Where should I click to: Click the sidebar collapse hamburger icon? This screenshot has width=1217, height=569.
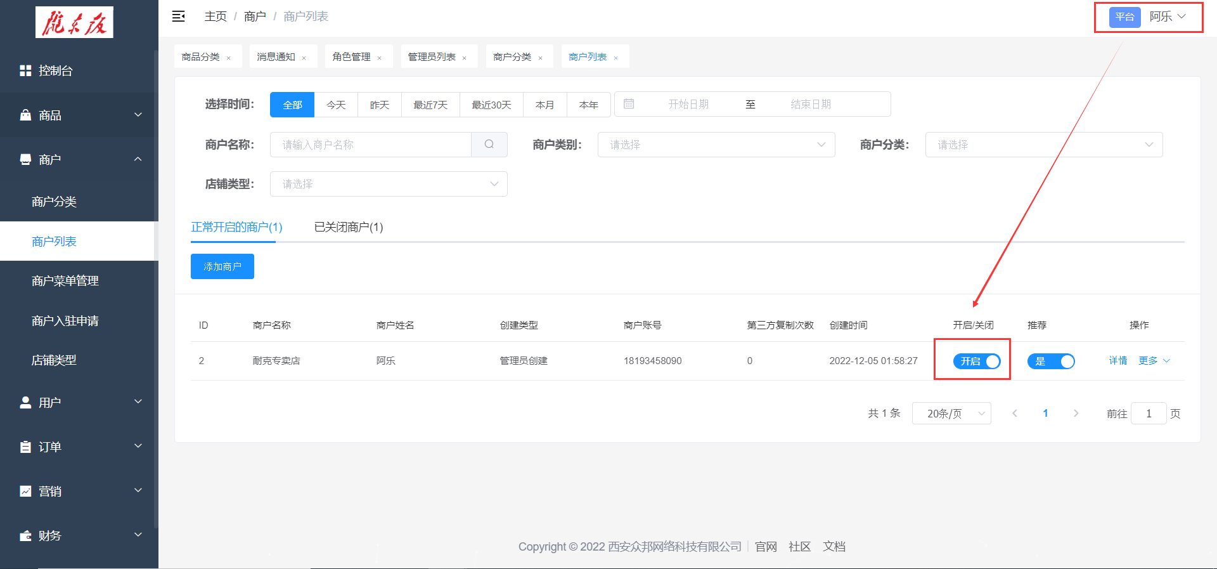(179, 16)
